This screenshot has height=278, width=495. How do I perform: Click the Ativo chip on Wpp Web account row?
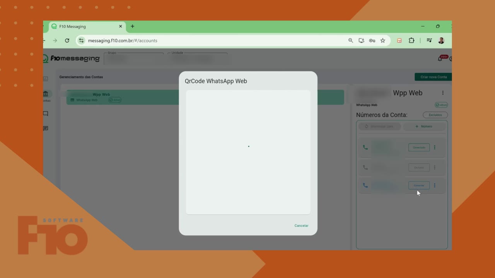(115, 100)
